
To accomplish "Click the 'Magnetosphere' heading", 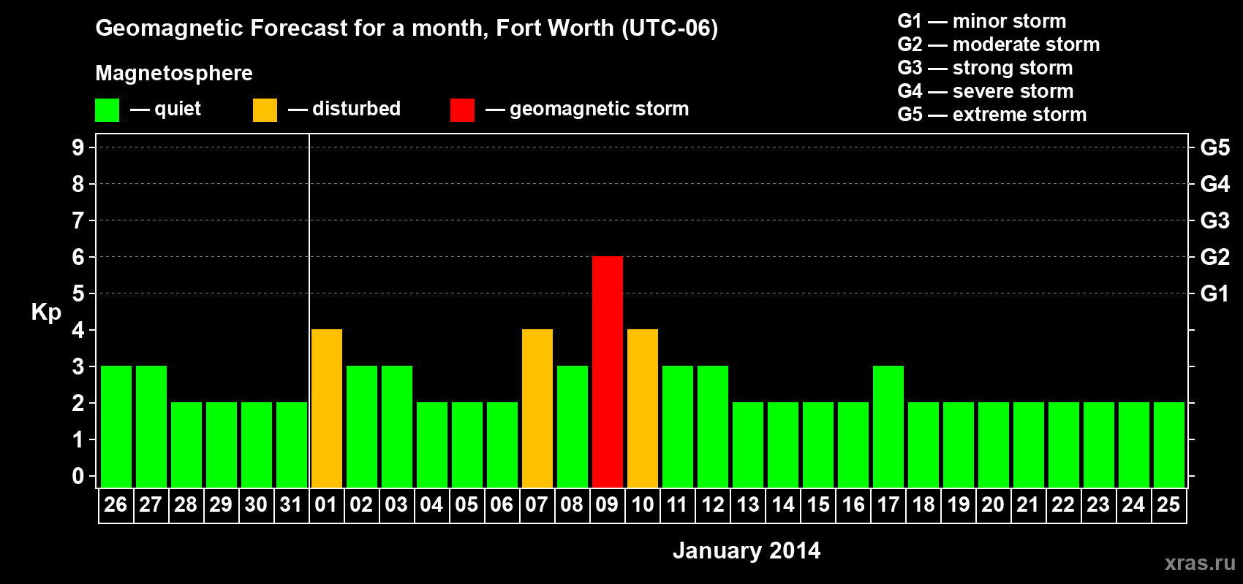I will [174, 73].
